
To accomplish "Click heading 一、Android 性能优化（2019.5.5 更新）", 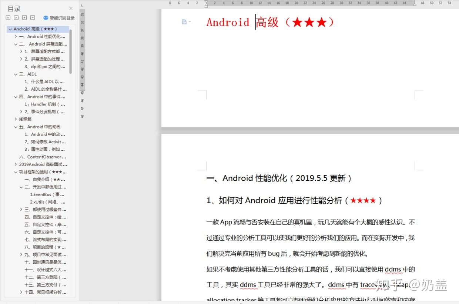I will tap(279, 178).
